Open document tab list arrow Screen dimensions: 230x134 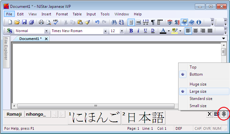[x=223, y=39]
